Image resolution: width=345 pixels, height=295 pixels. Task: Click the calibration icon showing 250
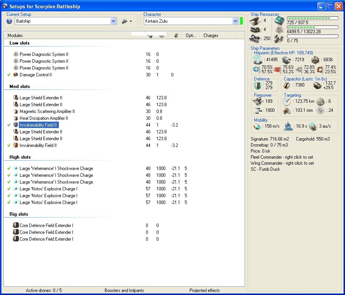click(255, 39)
